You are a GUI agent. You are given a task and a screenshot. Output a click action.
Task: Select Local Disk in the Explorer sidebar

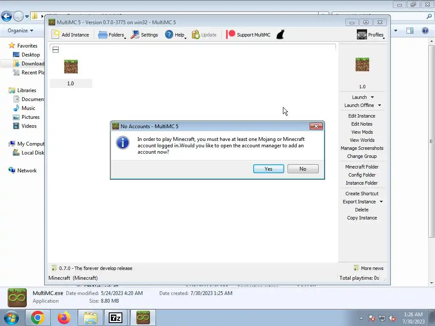28,153
